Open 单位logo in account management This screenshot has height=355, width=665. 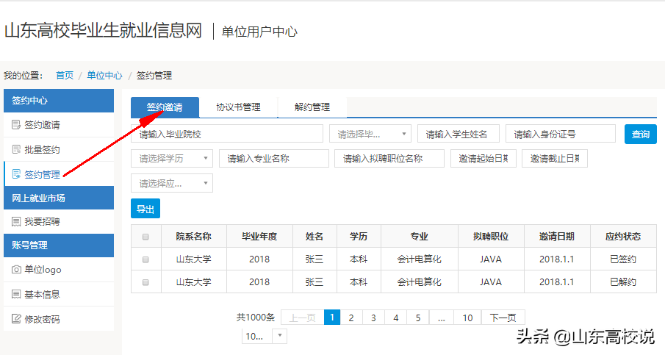coord(59,269)
